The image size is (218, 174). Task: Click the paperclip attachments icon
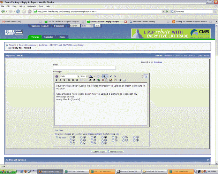[x=104, y=76]
